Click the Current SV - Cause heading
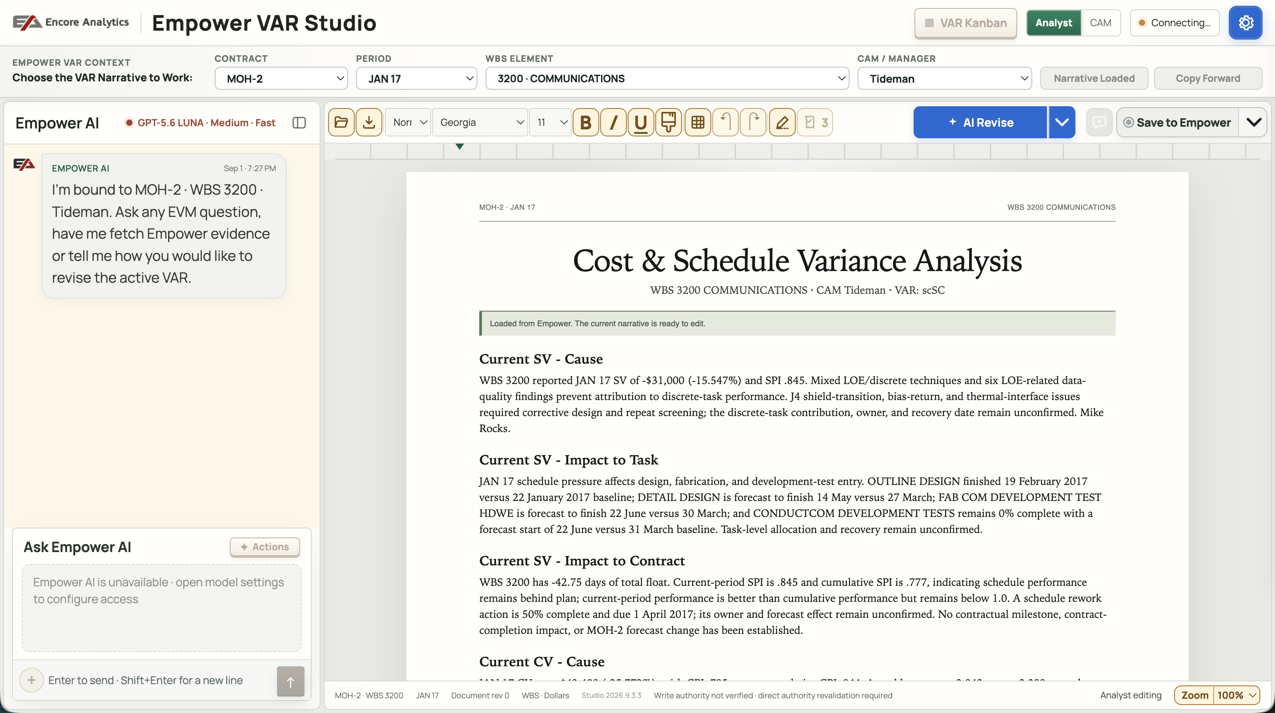 [541, 359]
